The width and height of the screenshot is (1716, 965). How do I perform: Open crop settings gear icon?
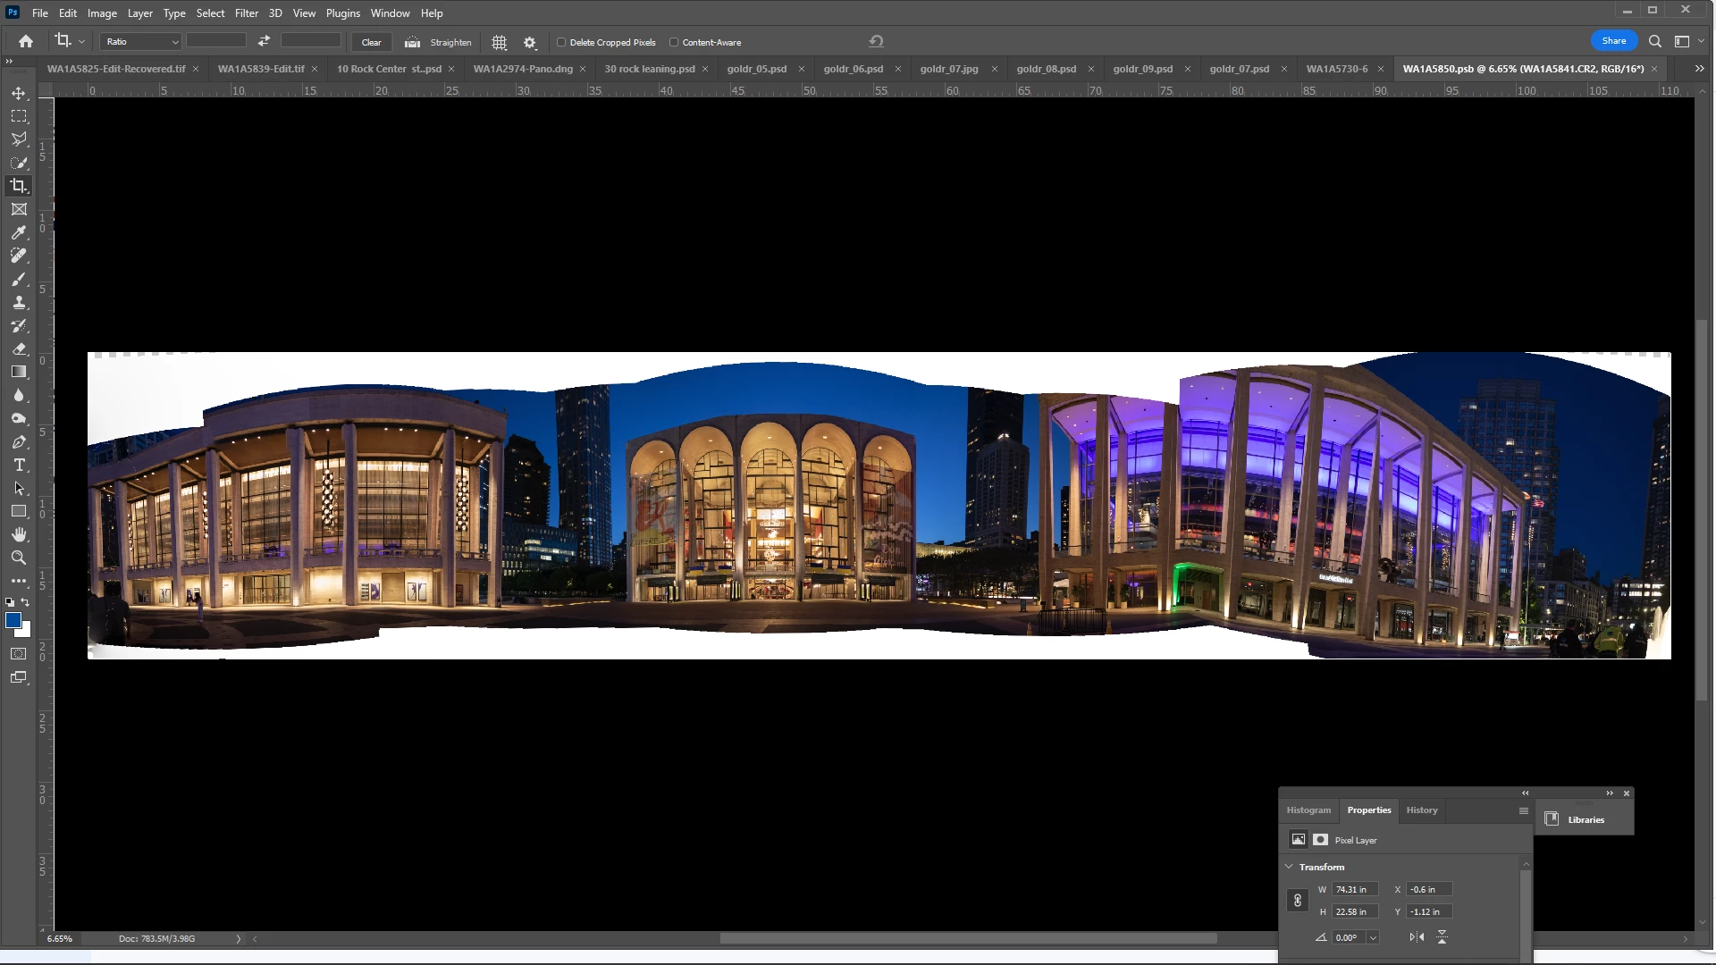(x=530, y=42)
